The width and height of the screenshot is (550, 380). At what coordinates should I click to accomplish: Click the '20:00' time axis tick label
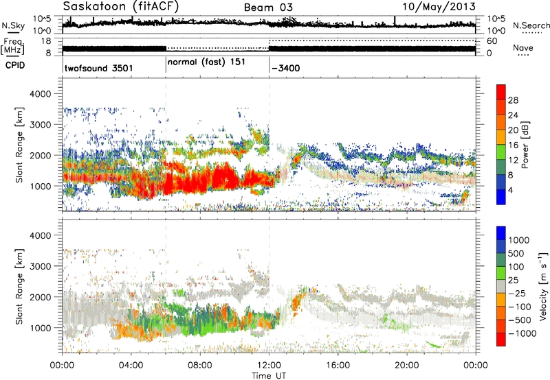pyautogui.click(x=407, y=366)
